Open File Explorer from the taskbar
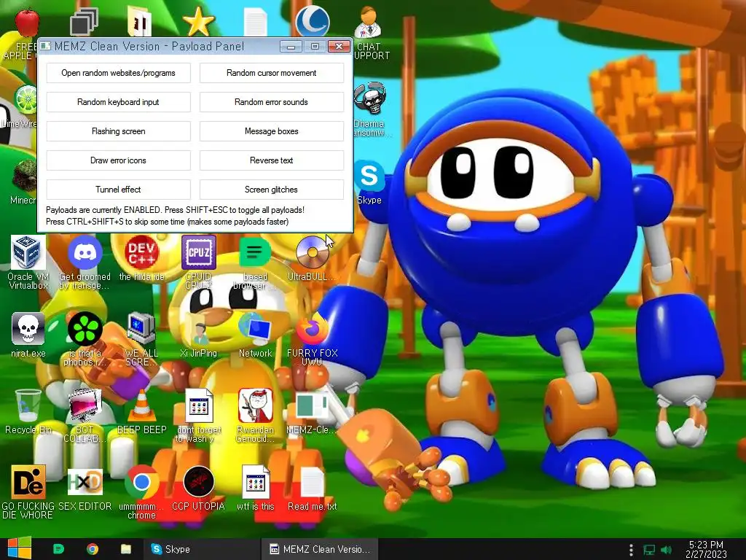 (125, 549)
